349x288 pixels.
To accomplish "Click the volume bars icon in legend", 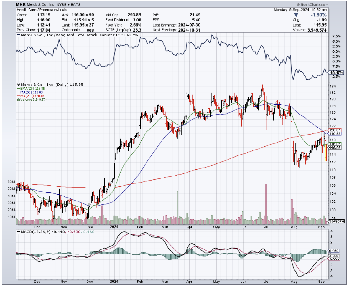I will 19,100.
